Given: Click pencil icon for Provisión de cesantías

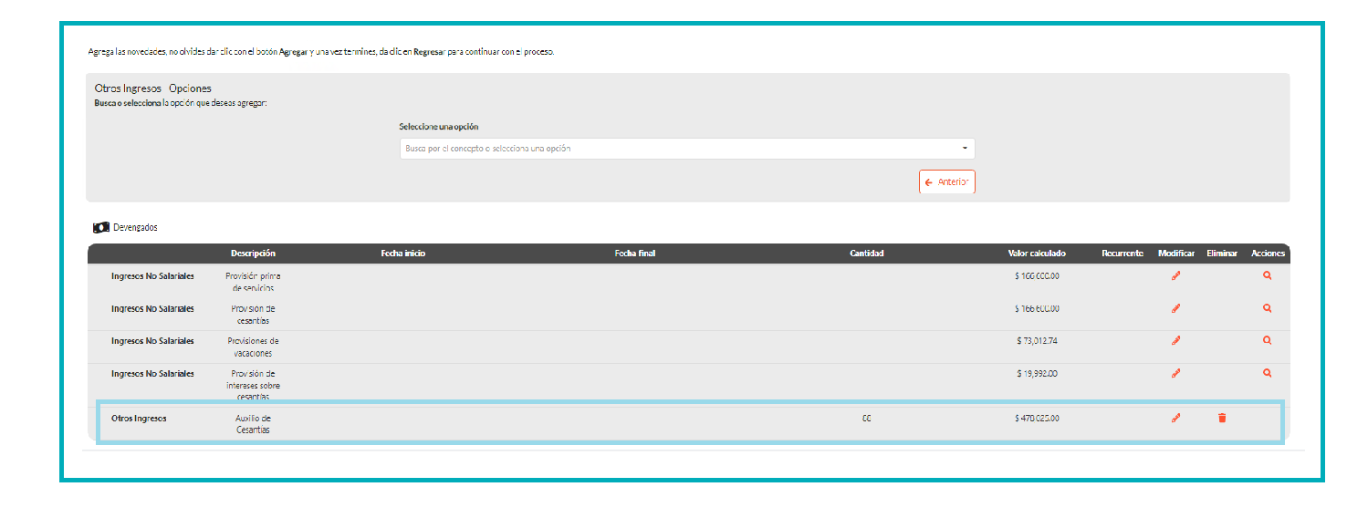Looking at the screenshot, I should [x=1175, y=309].
